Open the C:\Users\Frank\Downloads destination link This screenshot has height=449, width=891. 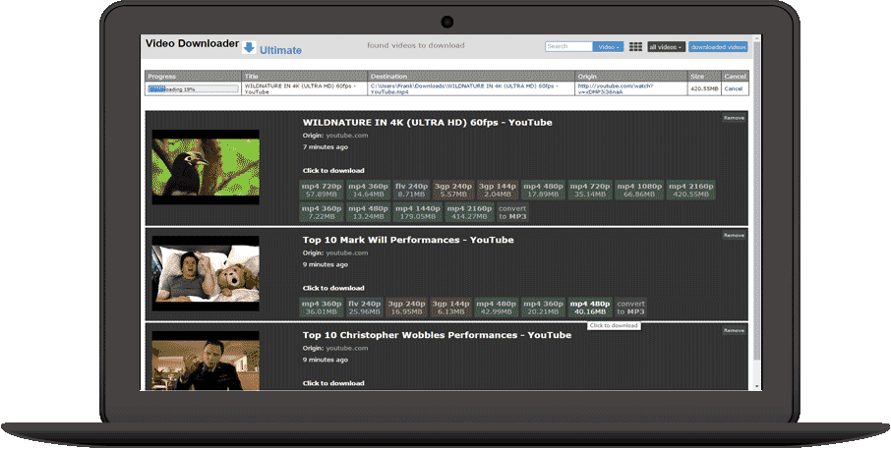click(464, 88)
